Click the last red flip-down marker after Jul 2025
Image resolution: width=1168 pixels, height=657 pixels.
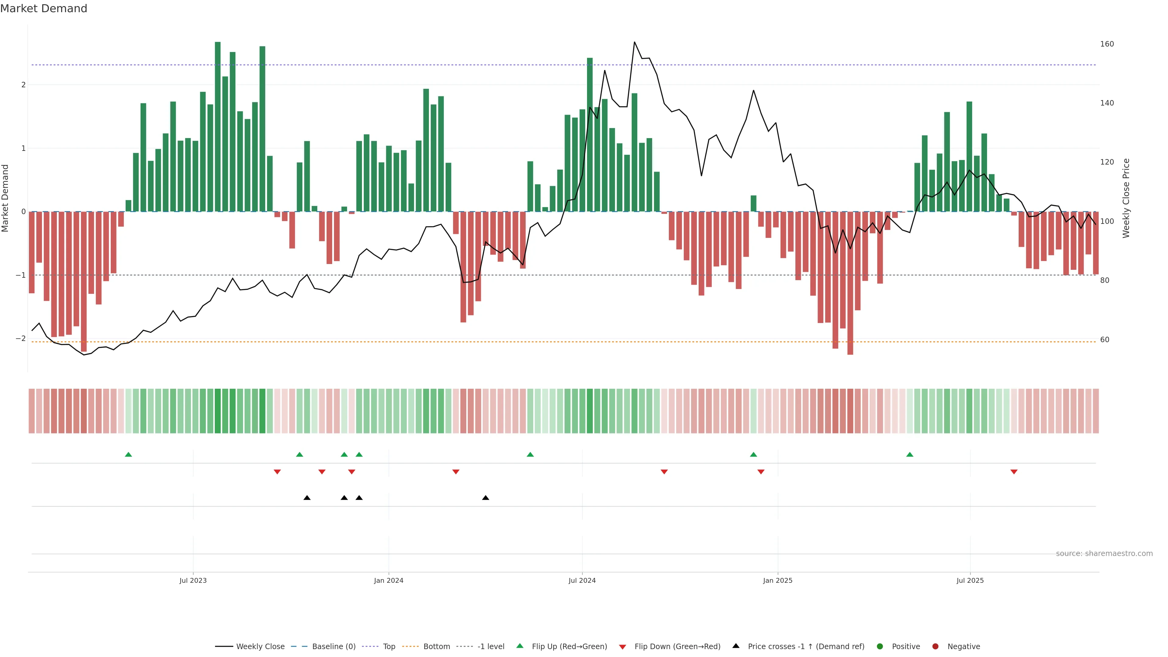[1014, 472]
